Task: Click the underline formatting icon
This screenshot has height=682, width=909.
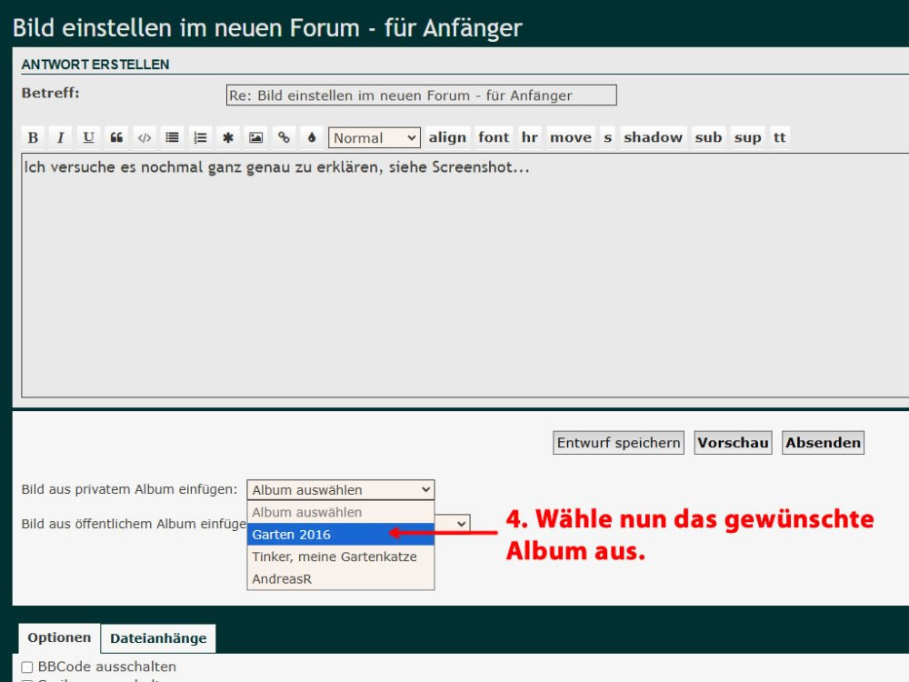Action: click(88, 137)
